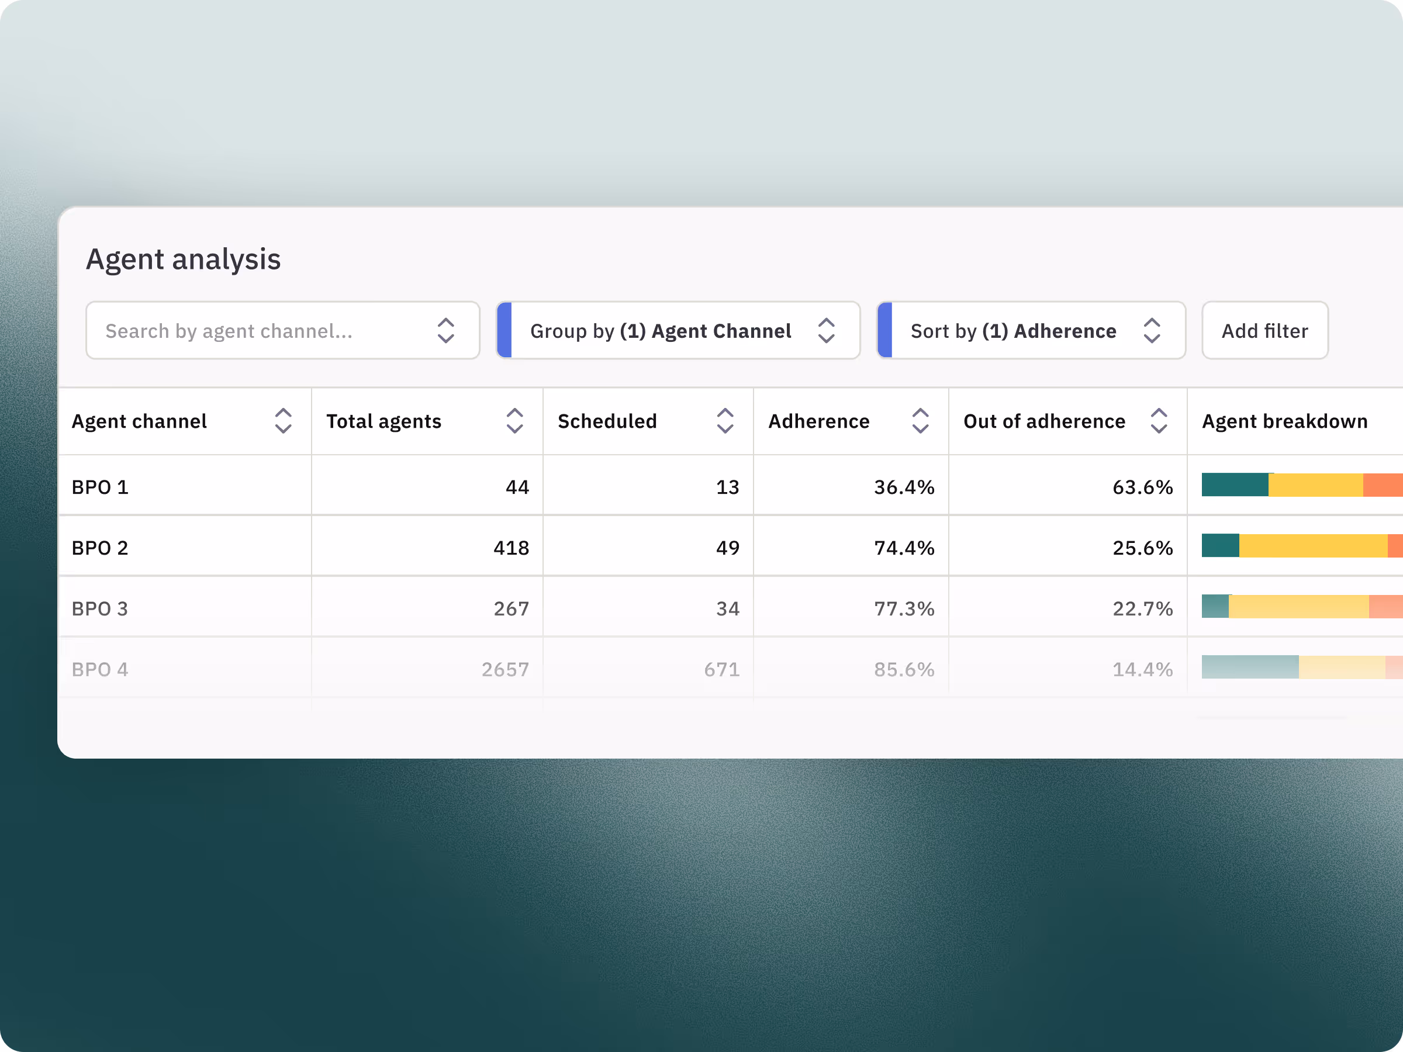Screen dimensions: 1403x1052
Task: Click sort arrows in Total agents column header
Action: pos(514,421)
